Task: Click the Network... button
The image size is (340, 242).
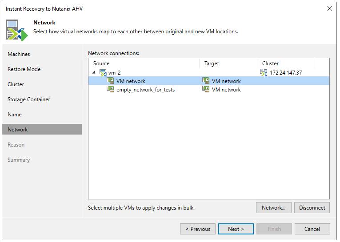Action: pyautogui.click(x=274, y=208)
